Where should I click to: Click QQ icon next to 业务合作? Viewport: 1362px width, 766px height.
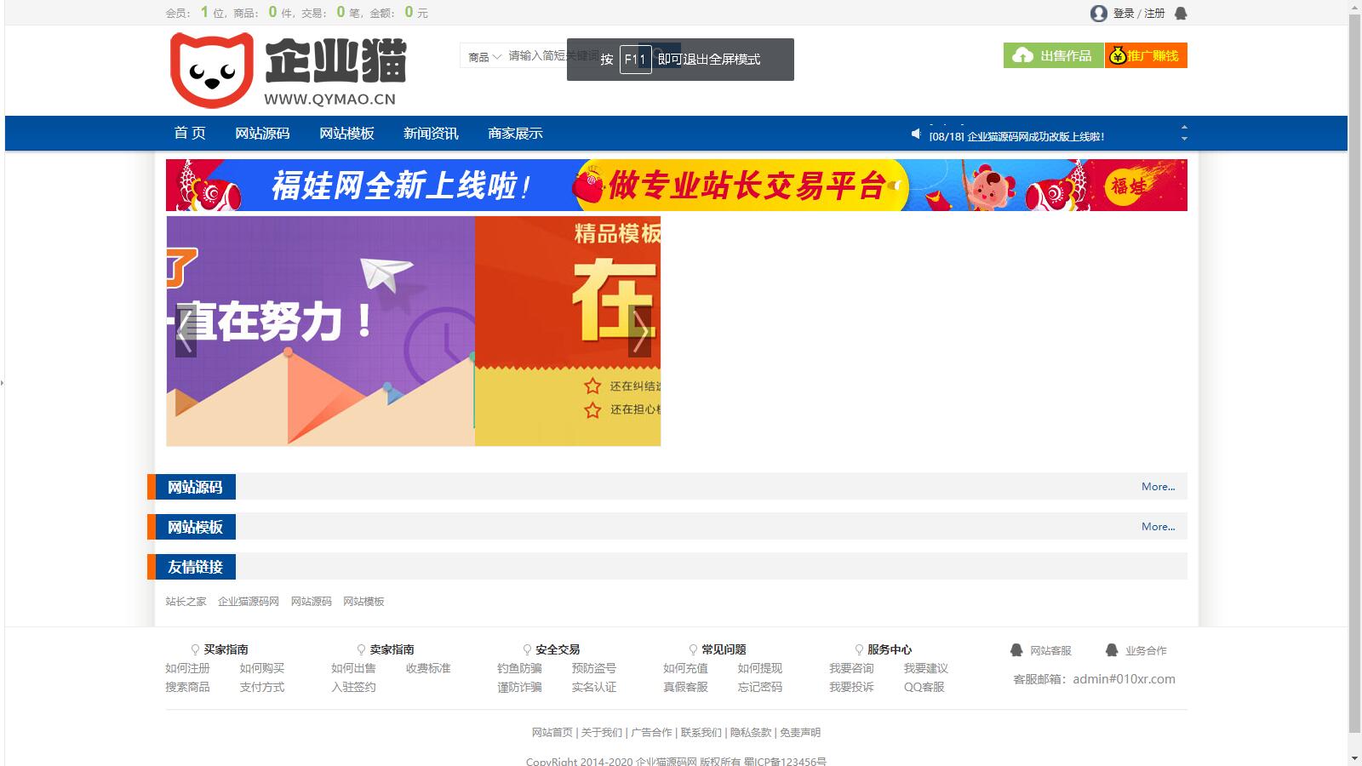1111,650
